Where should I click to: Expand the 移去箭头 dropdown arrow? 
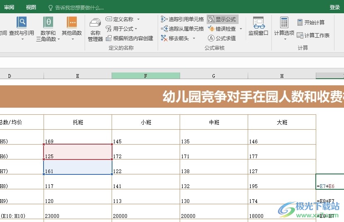pos(194,39)
